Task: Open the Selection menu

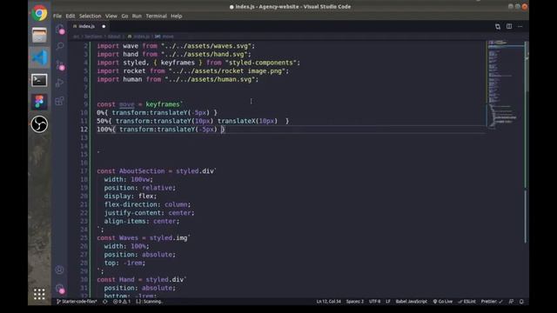Action: click(90, 16)
